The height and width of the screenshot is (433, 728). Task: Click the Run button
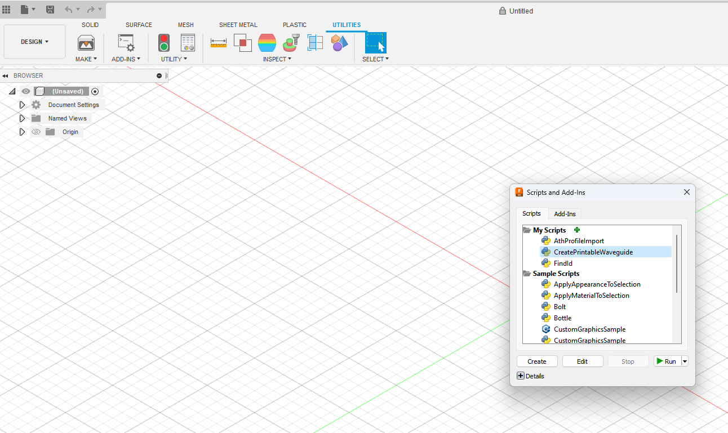(x=667, y=361)
